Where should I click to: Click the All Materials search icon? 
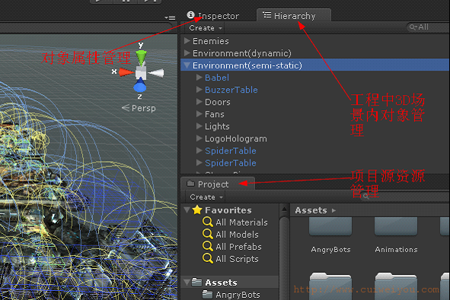pos(208,222)
